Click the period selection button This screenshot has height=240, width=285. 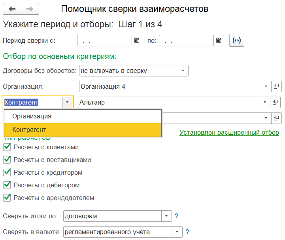point(237,40)
